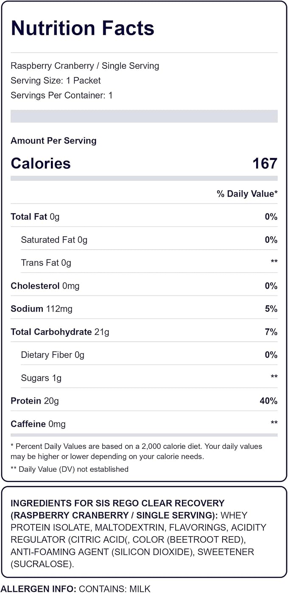
Task: Click Servings Per Container line
Action: (x=62, y=96)
